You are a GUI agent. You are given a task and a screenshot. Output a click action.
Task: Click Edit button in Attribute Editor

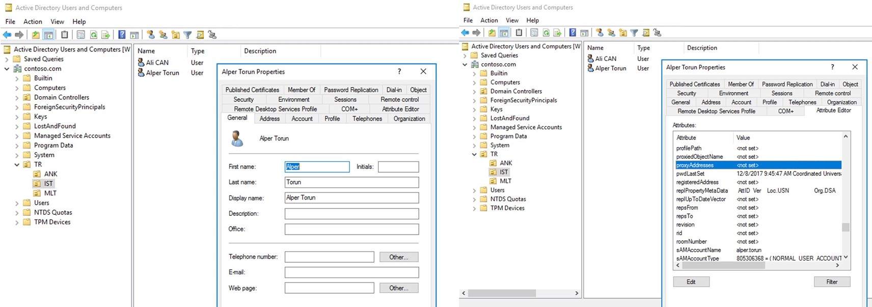691,282
